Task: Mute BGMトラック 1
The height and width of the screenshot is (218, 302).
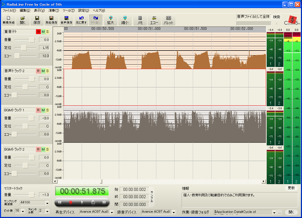Action: coord(43,110)
